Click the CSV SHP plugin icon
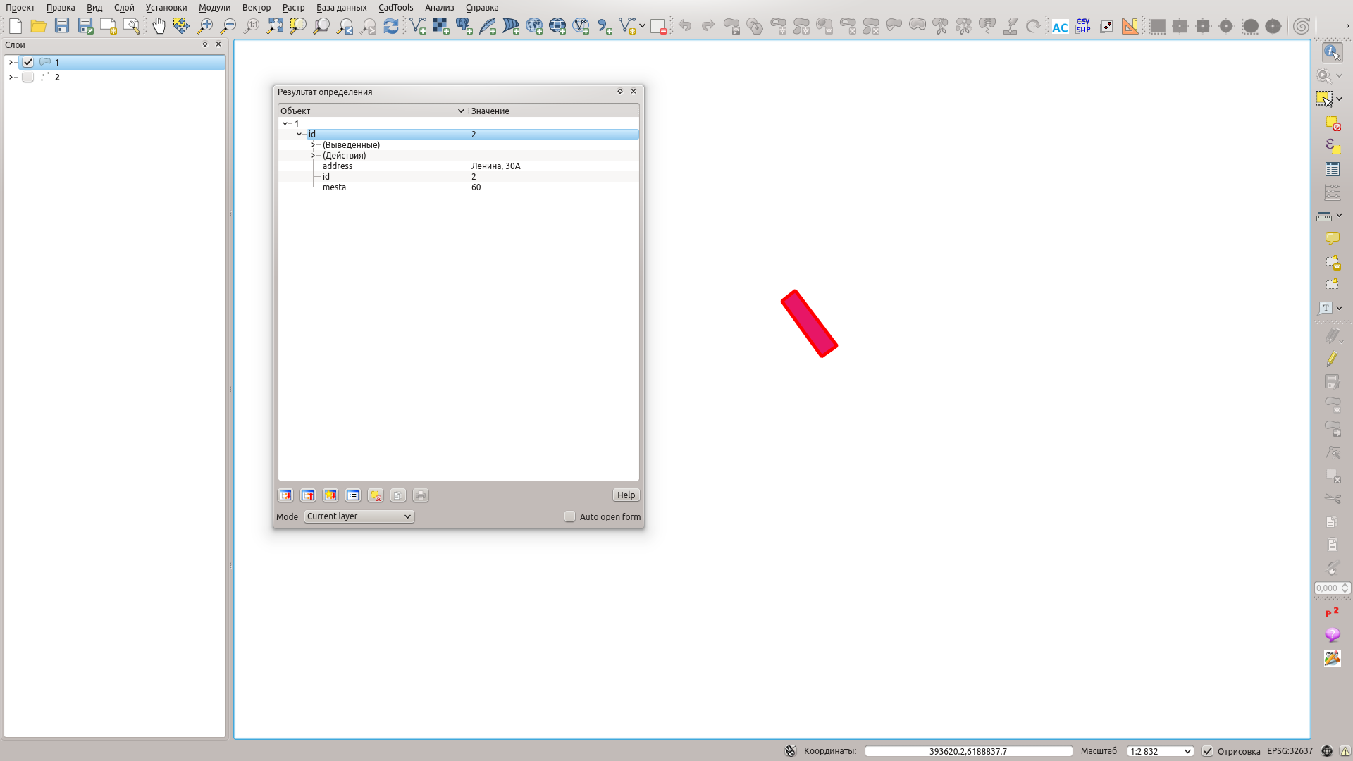 1083,26
